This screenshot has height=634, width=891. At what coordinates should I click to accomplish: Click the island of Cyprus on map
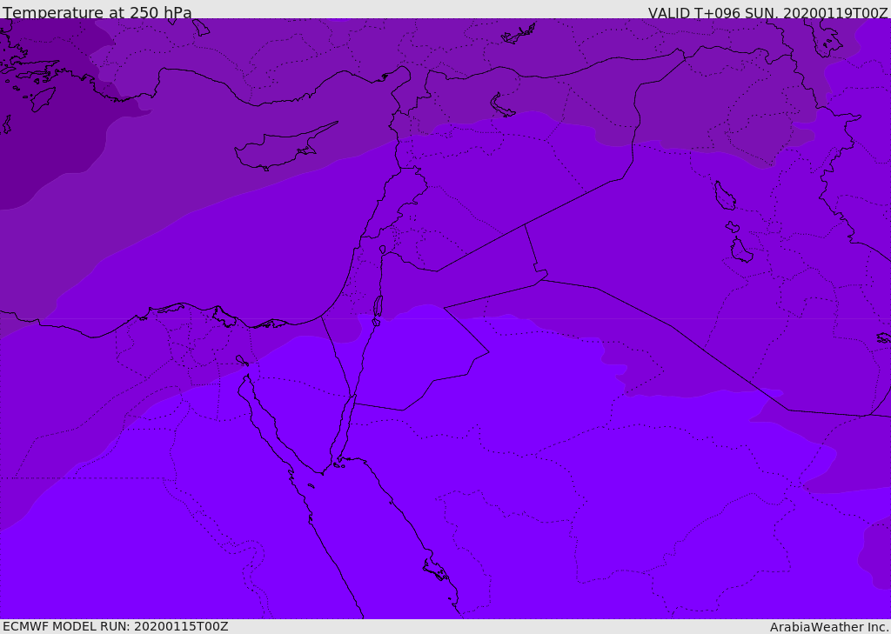pyautogui.click(x=285, y=148)
